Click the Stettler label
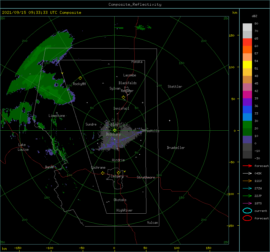This screenshot has height=252, width=270. pos(175,87)
